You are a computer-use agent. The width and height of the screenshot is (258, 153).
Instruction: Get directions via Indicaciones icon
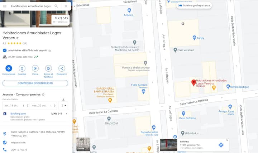9,68
